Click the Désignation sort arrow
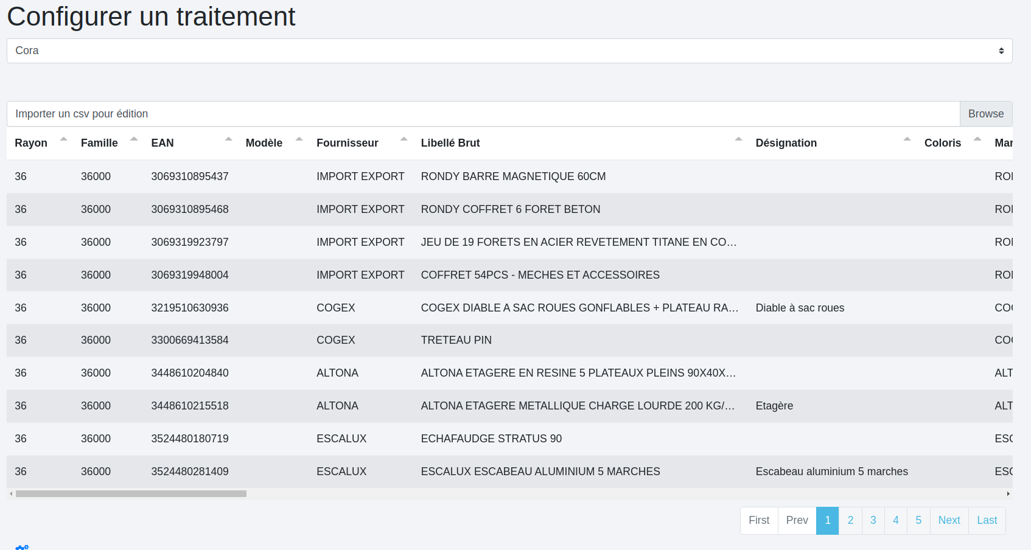Viewport: 1031px width, 550px height. coord(907,140)
